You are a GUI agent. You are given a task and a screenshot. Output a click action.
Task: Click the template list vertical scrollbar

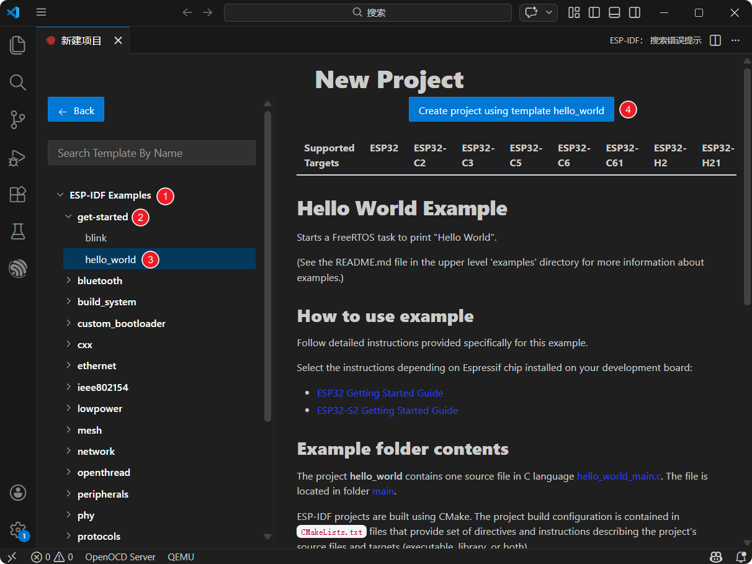[x=267, y=267]
